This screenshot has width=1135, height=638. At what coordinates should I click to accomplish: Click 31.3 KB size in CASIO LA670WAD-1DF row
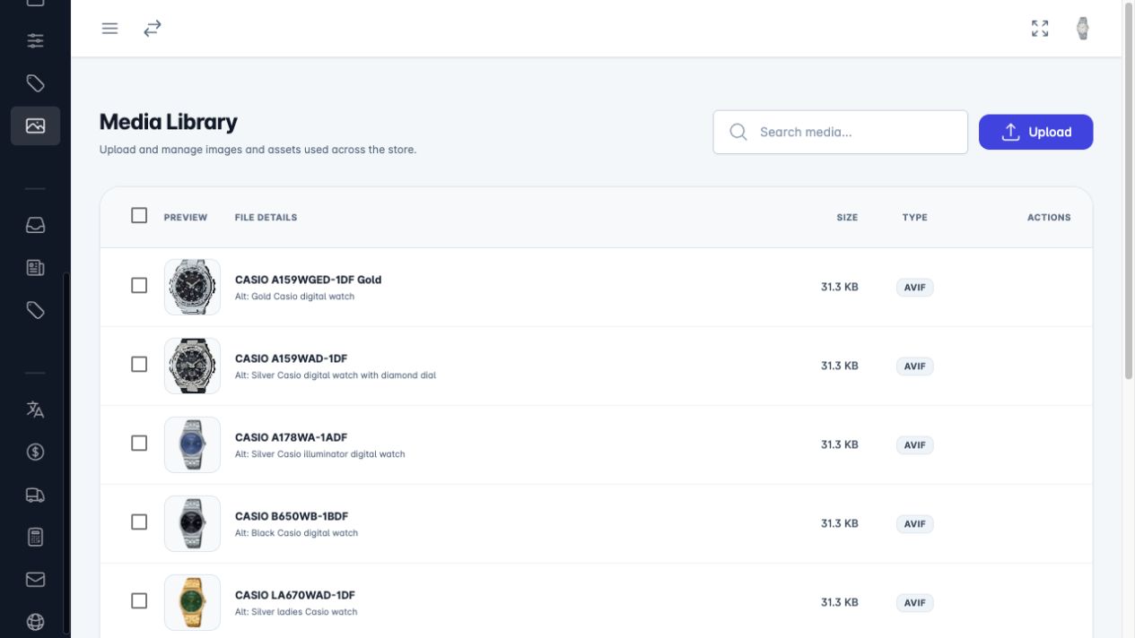(x=839, y=602)
